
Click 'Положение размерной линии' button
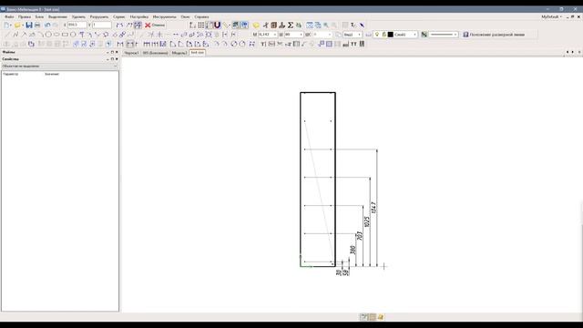click(x=494, y=35)
